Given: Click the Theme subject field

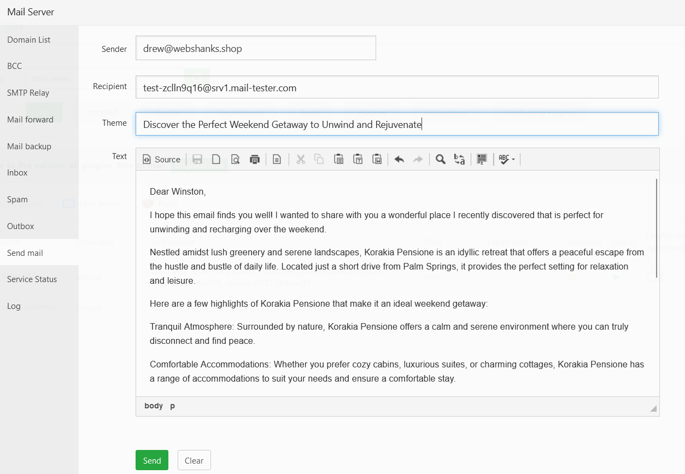Looking at the screenshot, I should coord(397,124).
